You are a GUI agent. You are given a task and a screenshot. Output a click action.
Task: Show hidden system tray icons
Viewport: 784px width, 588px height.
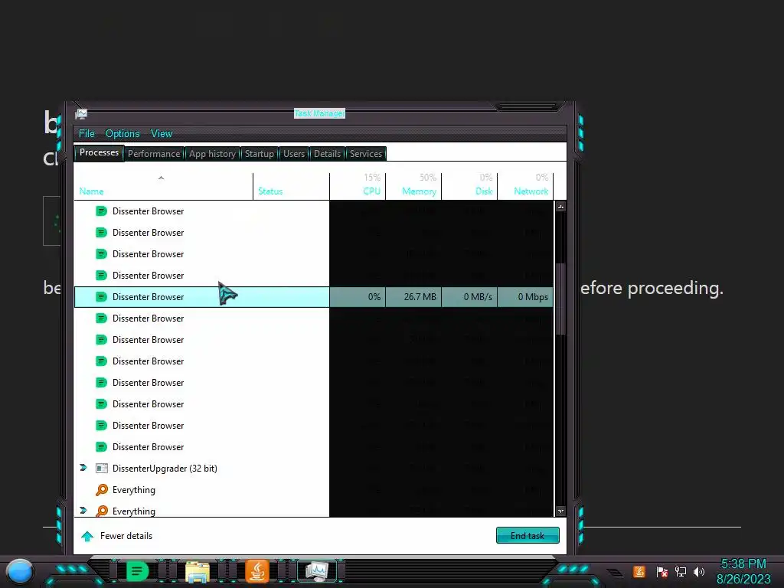[x=615, y=572]
